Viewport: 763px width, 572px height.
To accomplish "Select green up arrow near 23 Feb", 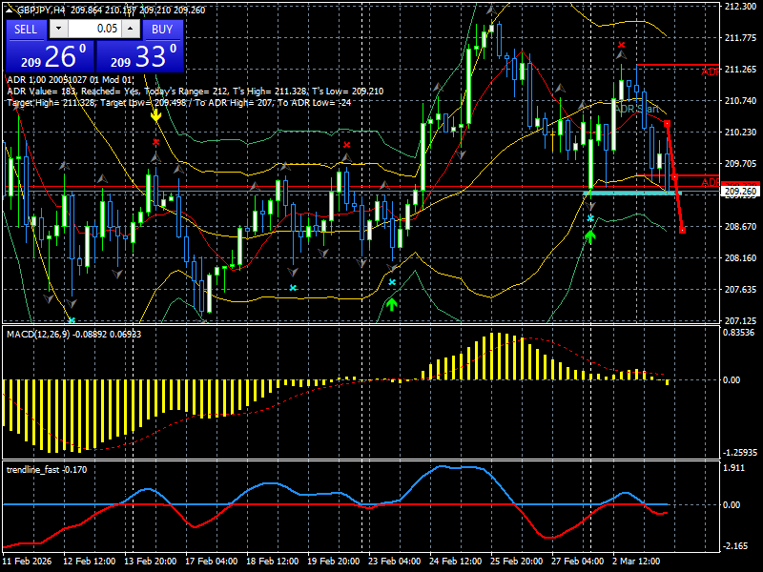I will point(392,304).
